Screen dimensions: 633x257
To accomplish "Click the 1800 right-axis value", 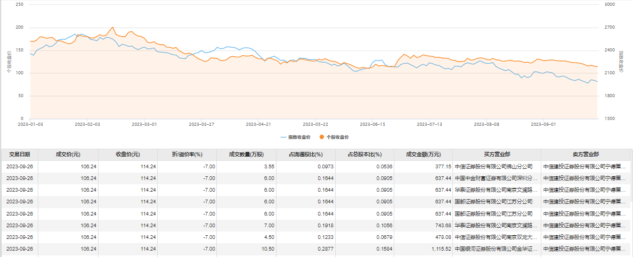I will click(610, 96).
